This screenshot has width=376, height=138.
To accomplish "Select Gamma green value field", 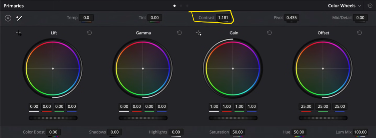I will tap(149, 107).
